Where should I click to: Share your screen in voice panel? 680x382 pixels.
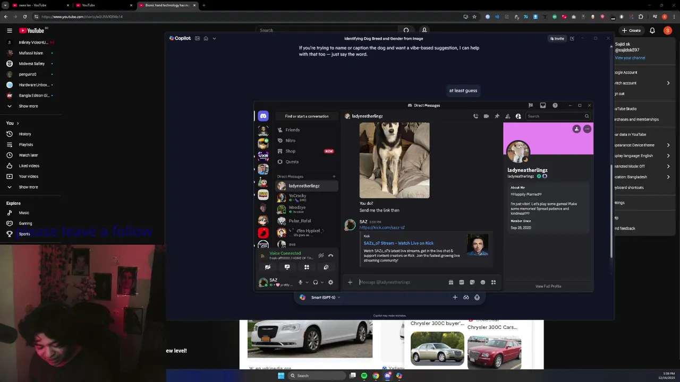287,267
